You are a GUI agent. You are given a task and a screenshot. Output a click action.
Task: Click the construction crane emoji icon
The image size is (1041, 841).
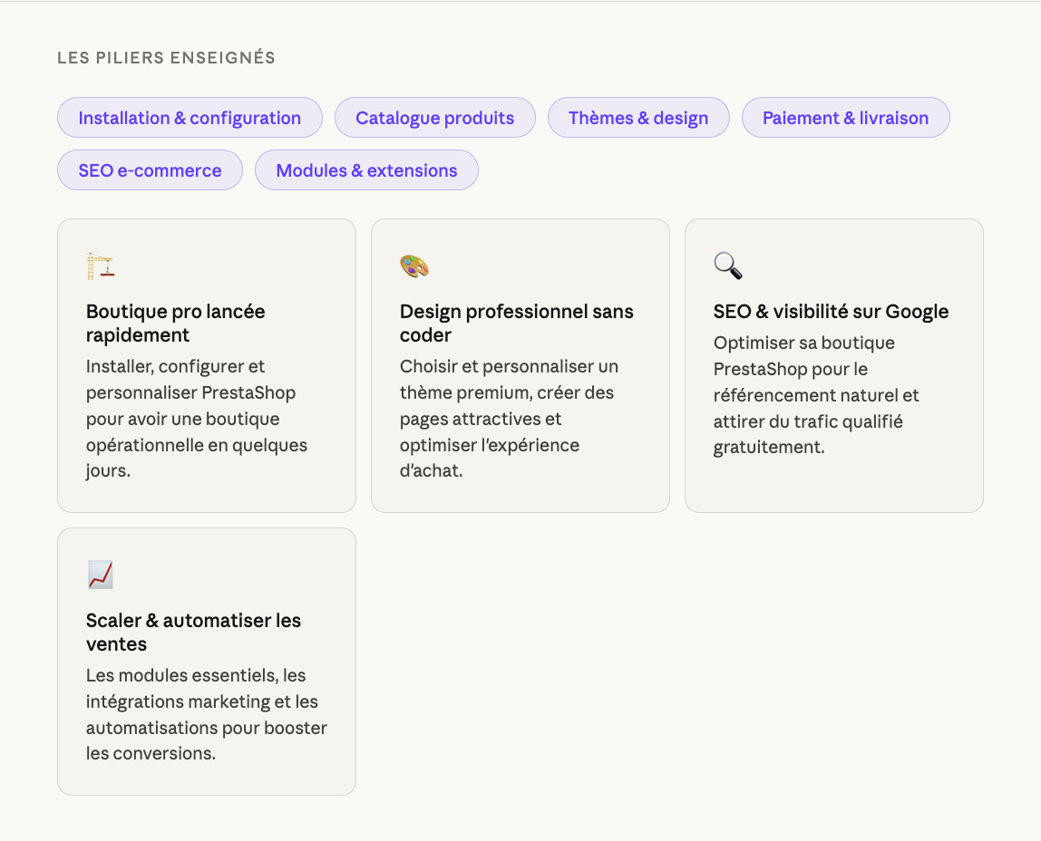(x=101, y=266)
